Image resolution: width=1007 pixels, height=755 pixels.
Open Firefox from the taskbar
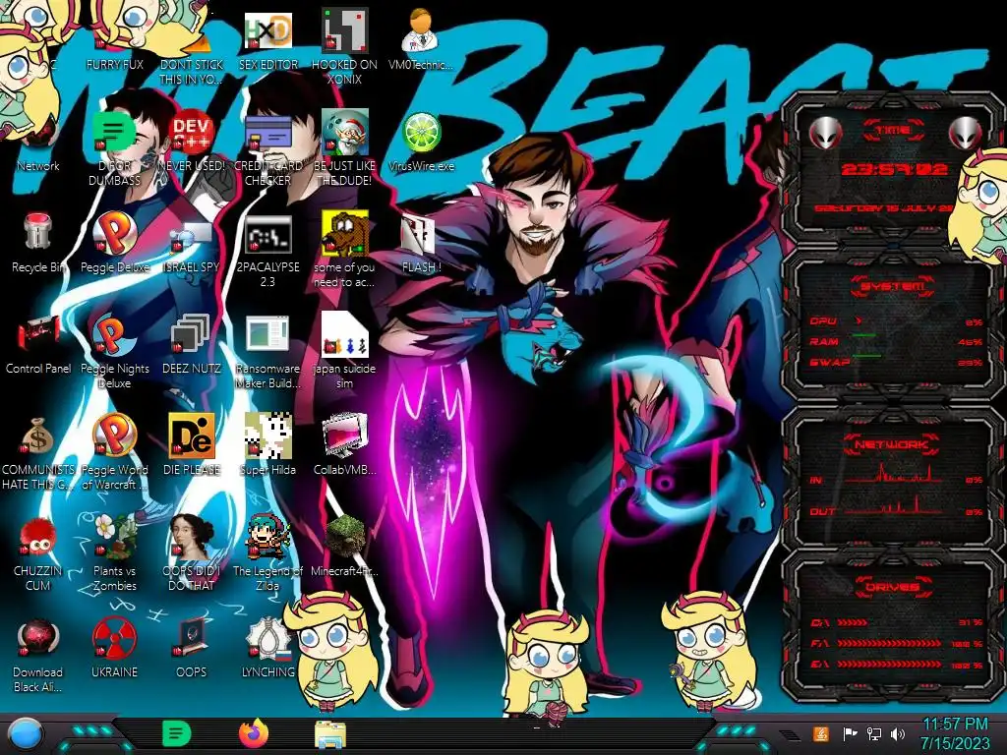point(254,733)
